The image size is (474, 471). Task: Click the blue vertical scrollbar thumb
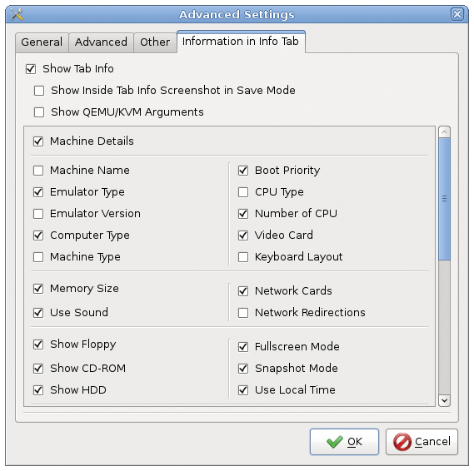click(444, 199)
